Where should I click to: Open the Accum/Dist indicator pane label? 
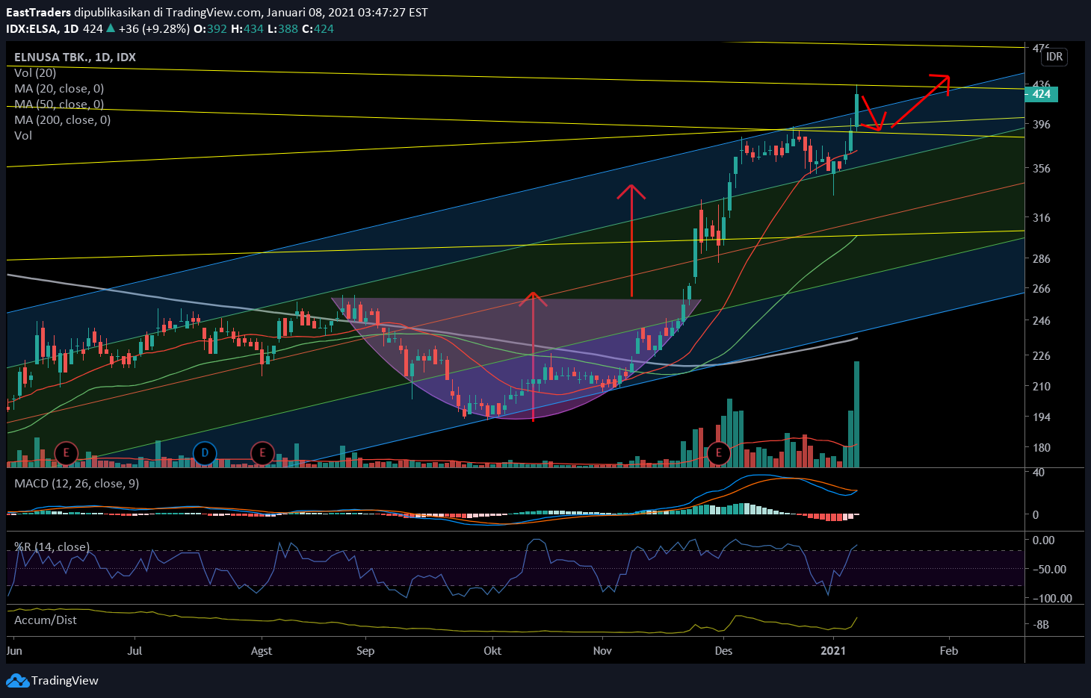(45, 620)
